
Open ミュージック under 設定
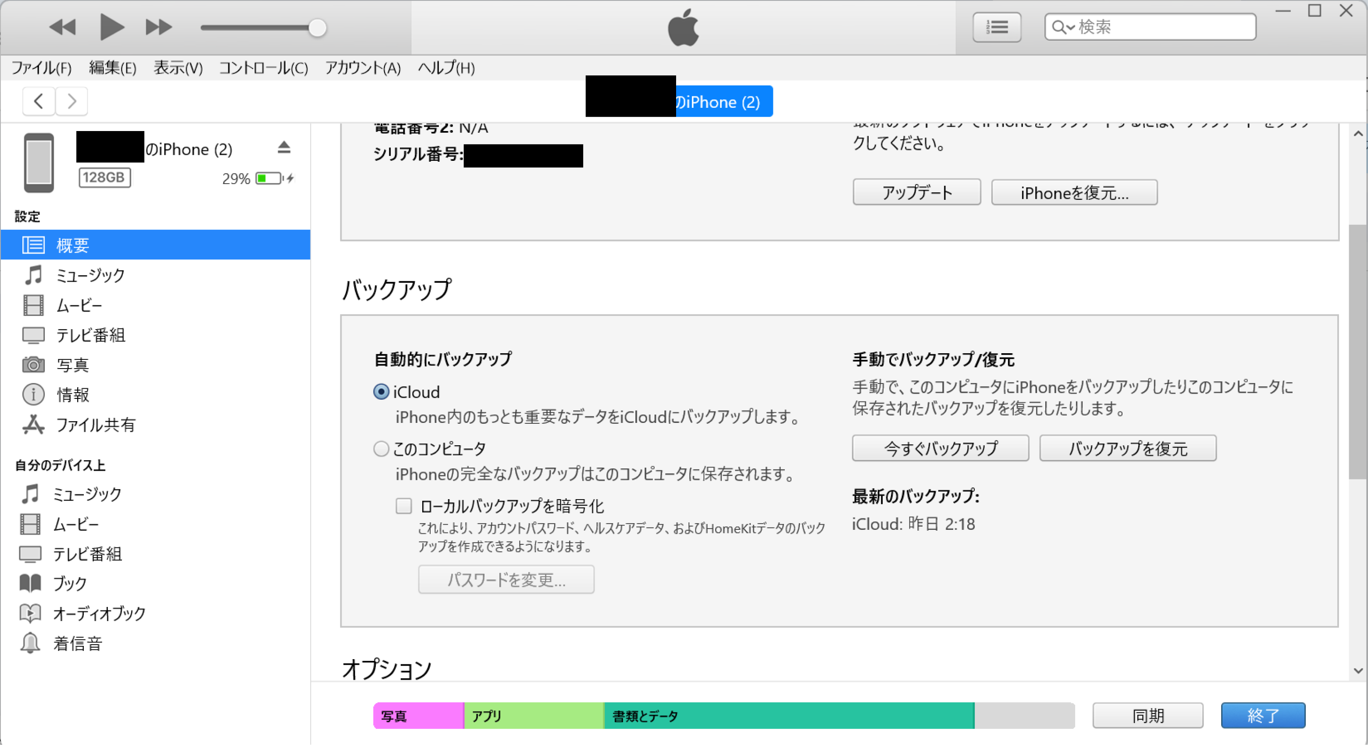click(155, 275)
